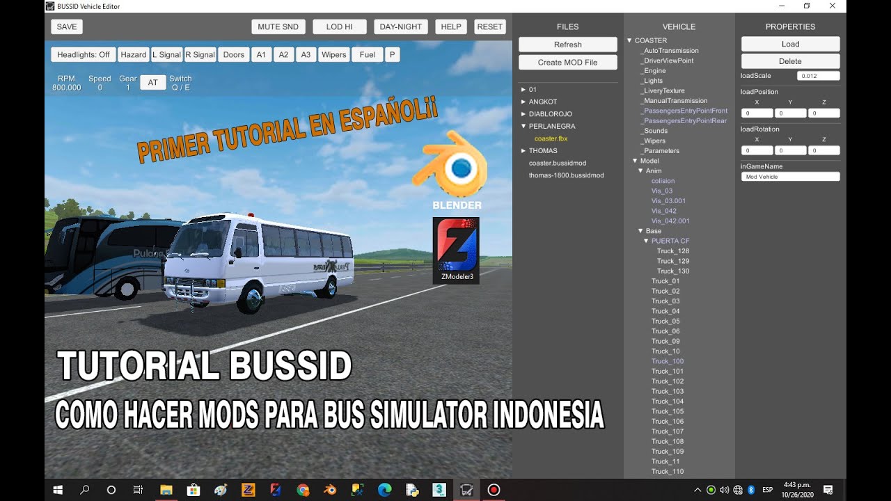The image size is (891, 501).
Task: Open HELP
Action: [x=451, y=26]
